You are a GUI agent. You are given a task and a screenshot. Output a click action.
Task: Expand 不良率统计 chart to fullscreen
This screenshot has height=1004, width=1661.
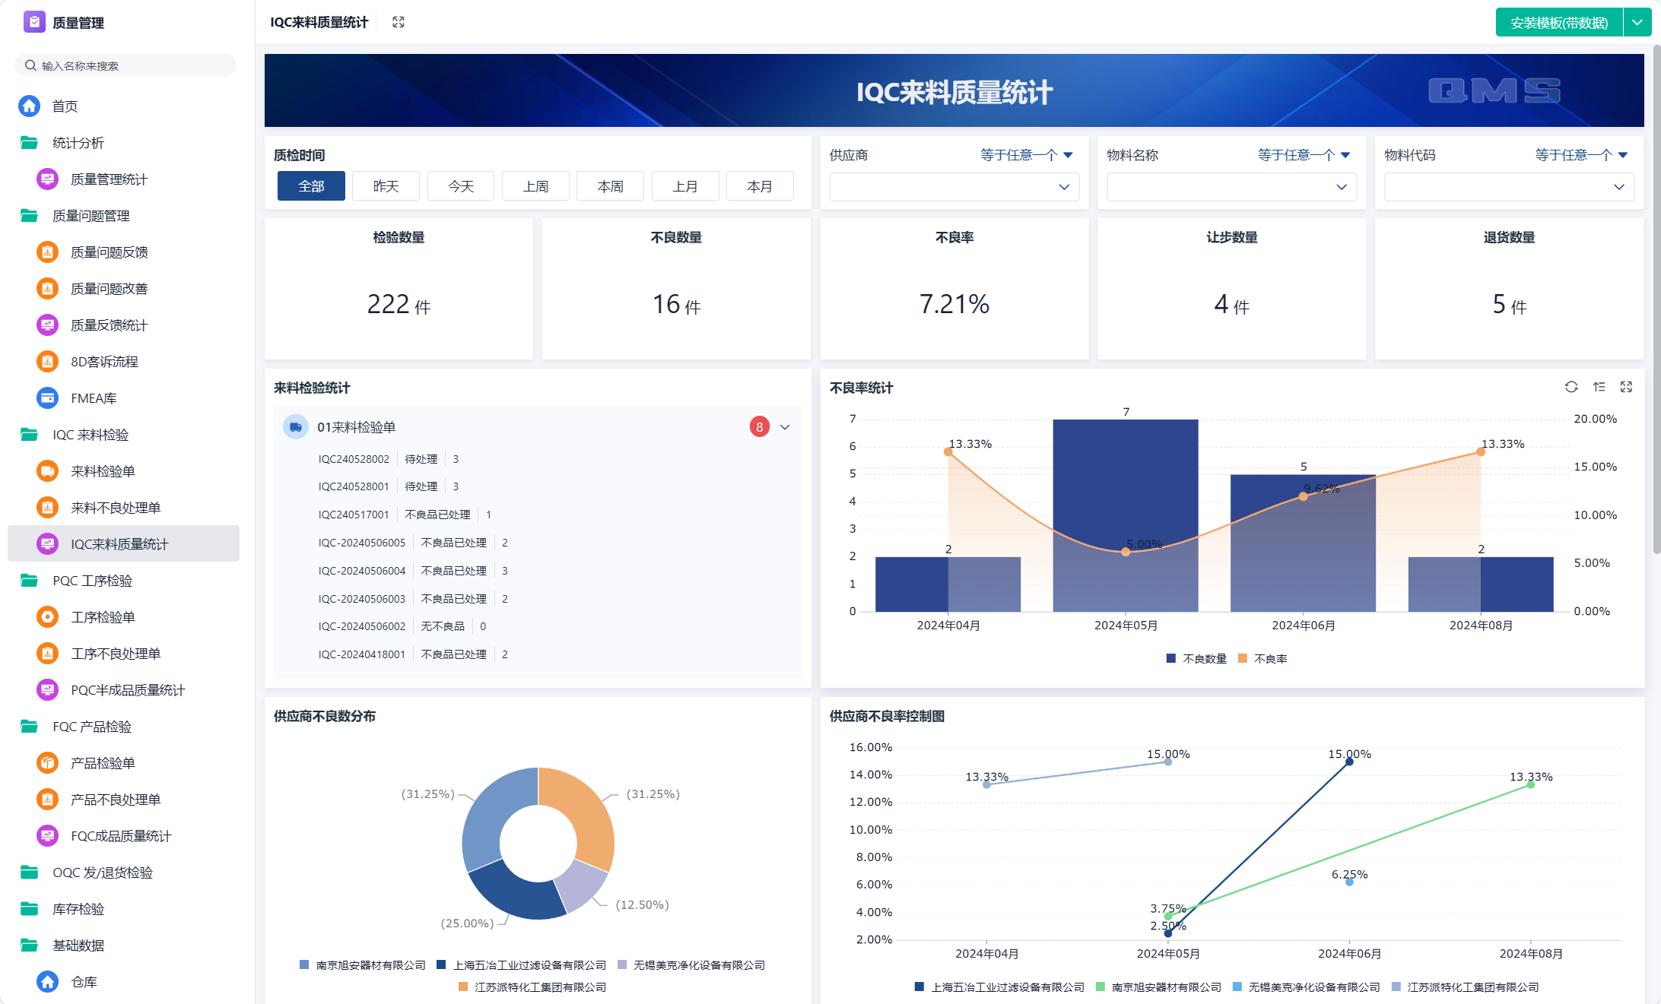1627,387
